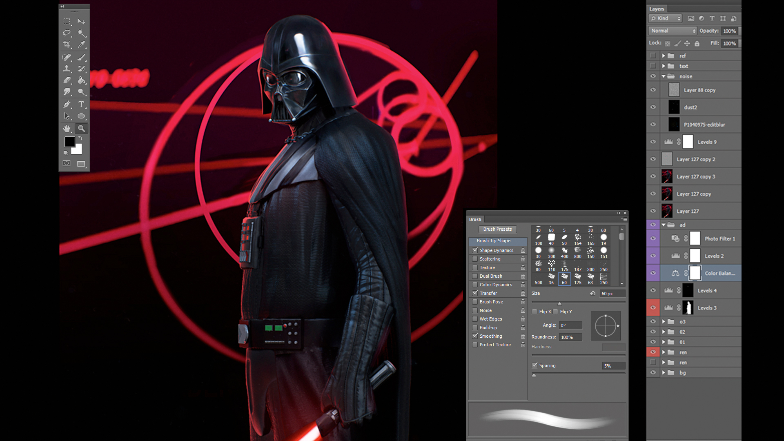
Task: Hide the Layer 88 copy layer
Action: [x=653, y=90]
